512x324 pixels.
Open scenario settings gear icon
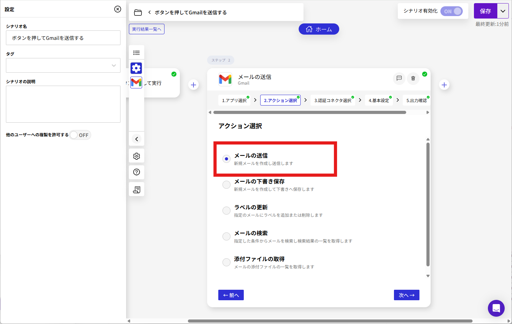[x=137, y=156]
